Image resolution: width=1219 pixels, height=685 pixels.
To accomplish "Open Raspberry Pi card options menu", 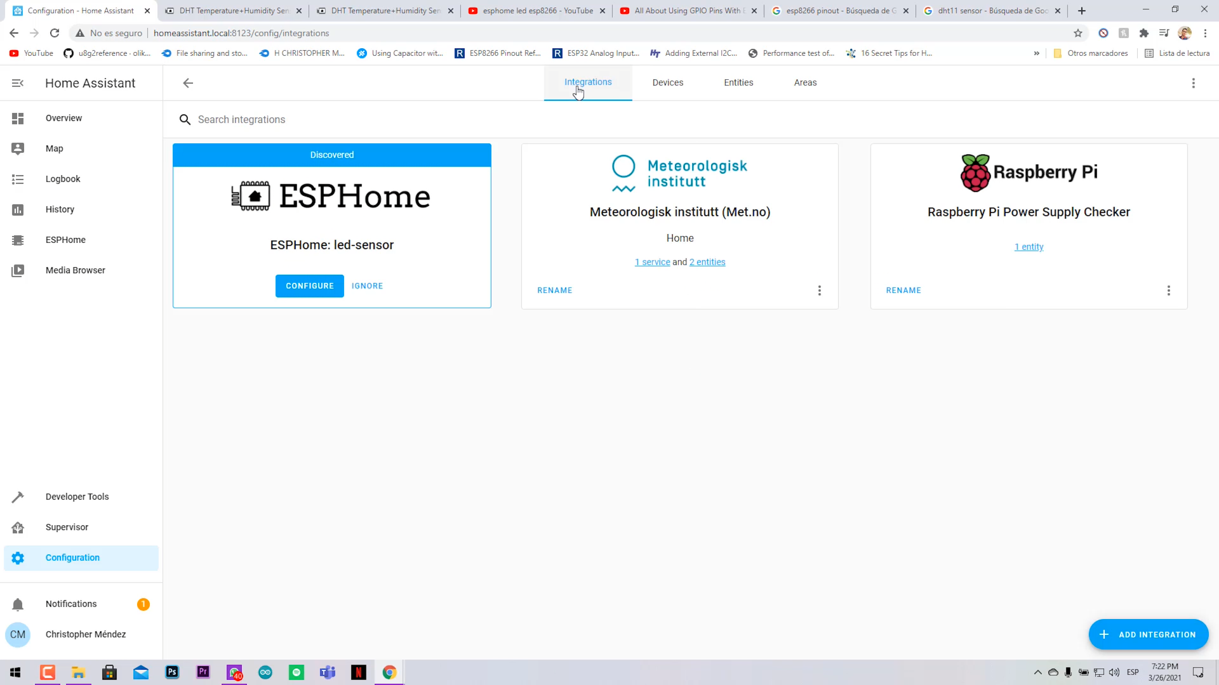I will (x=1169, y=290).
